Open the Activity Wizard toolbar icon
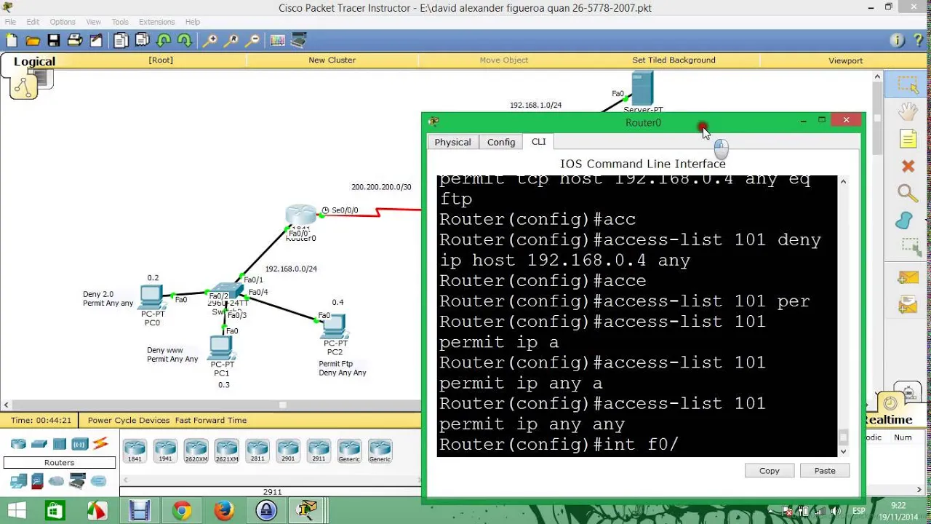The height and width of the screenshot is (524, 931). 96,41
